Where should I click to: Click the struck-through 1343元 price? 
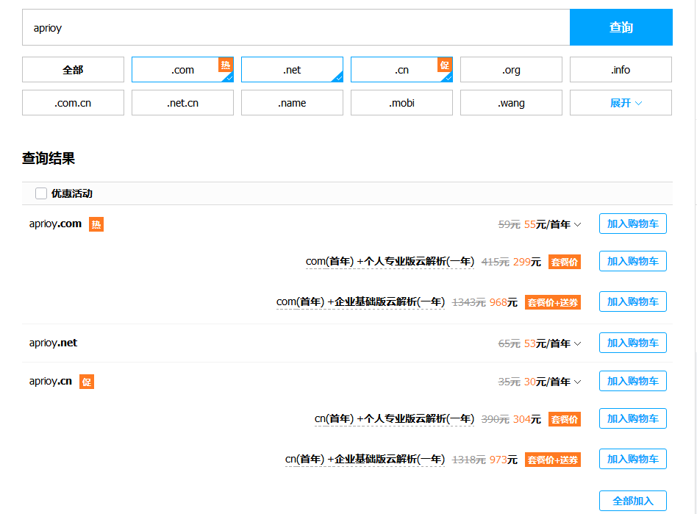(x=468, y=302)
